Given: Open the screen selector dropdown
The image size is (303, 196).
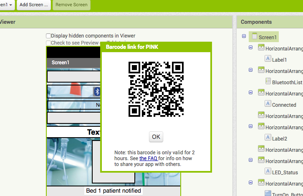Looking at the screenshot, I should [x=7, y=5].
